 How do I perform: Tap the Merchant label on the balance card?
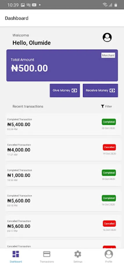pyautogui.click(x=108, y=55)
